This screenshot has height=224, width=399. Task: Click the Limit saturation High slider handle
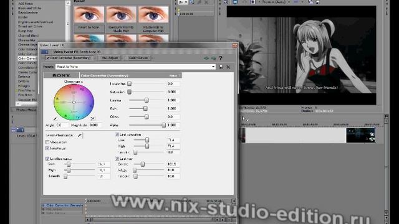click(147, 146)
